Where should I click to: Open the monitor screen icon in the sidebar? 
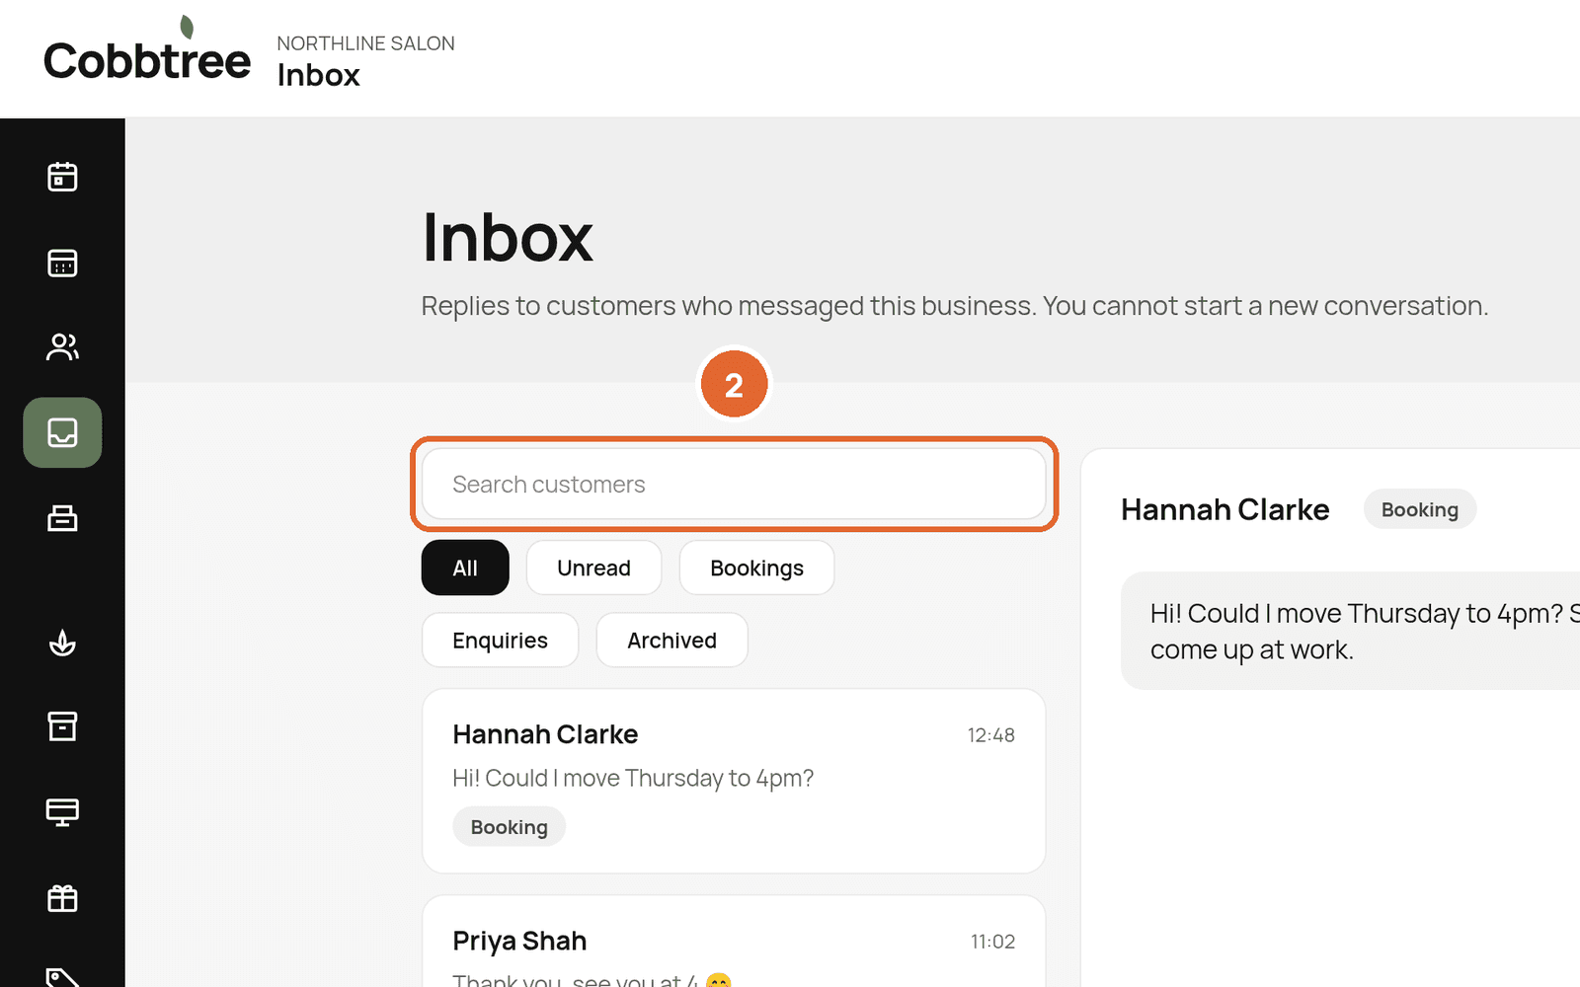62,811
